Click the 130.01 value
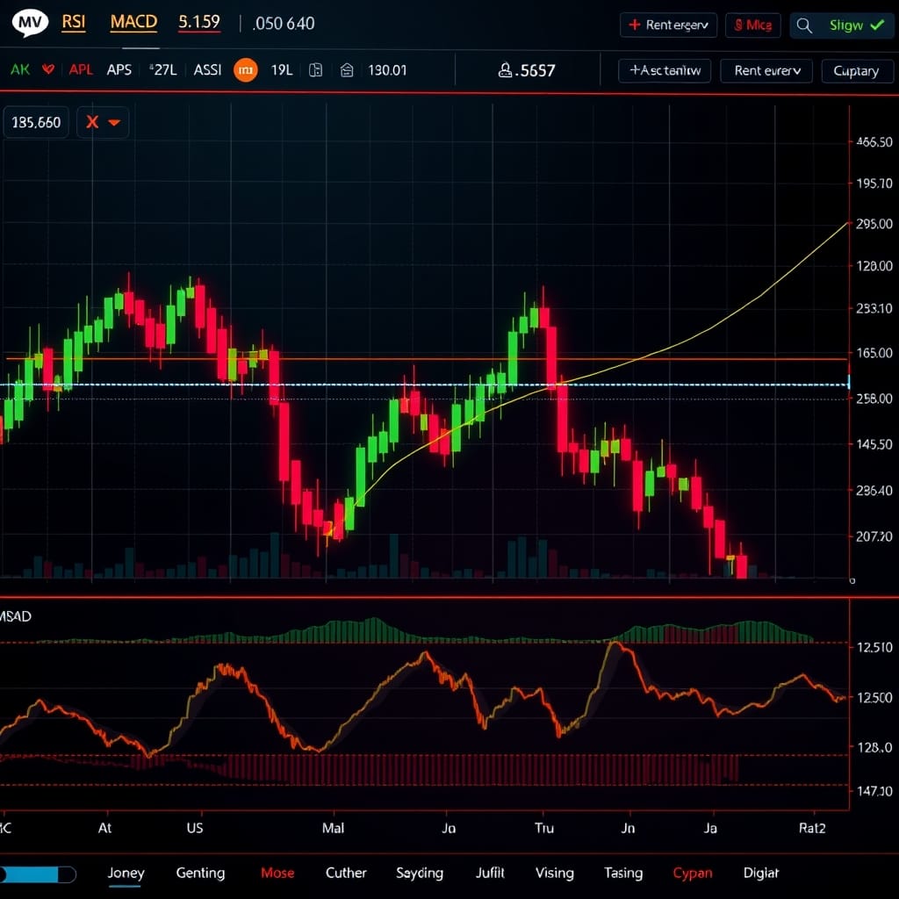The width and height of the screenshot is (899, 899). [387, 70]
